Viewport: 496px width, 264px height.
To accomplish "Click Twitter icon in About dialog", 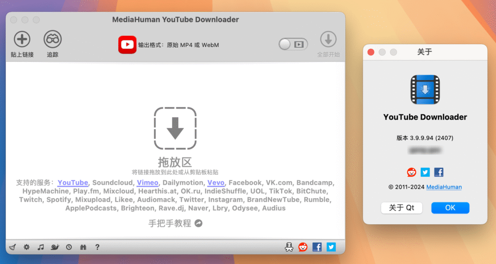I will coord(425,172).
